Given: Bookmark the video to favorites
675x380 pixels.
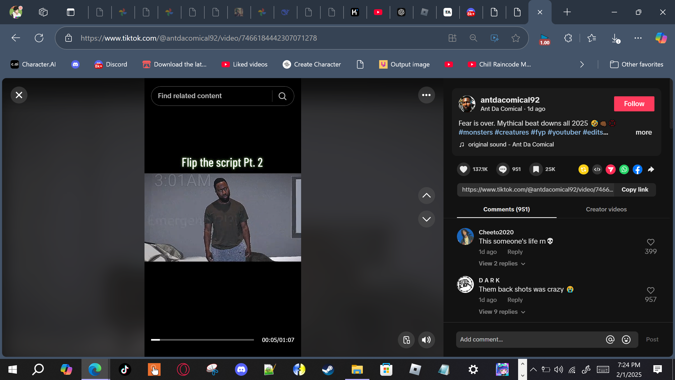Looking at the screenshot, I should 536,169.
